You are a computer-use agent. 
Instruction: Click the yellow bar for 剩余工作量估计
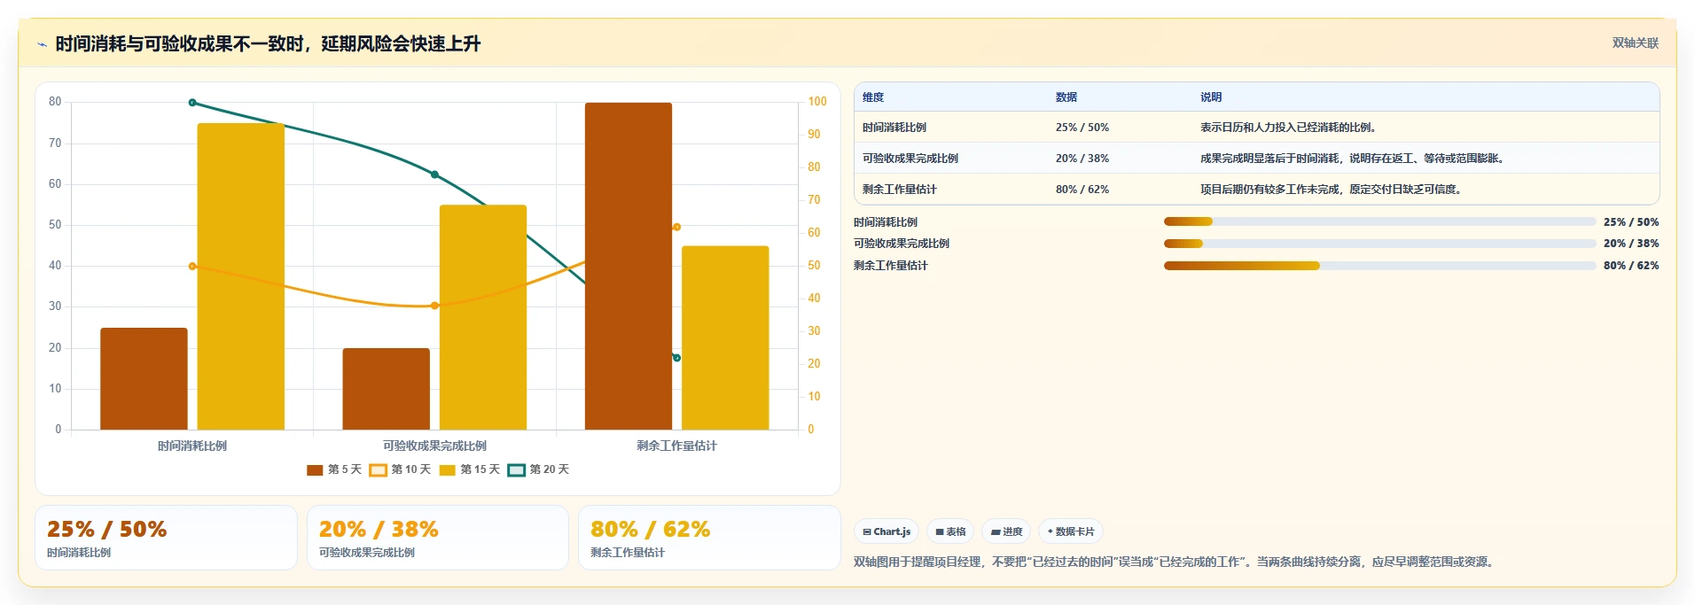click(x=725, y=337)
